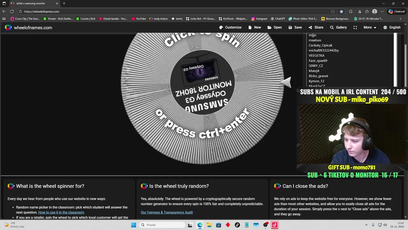Open 'Our Fairness & Transparency Audit' link
The width and height of the screenshot is (408, 230).
click(167, 212)
